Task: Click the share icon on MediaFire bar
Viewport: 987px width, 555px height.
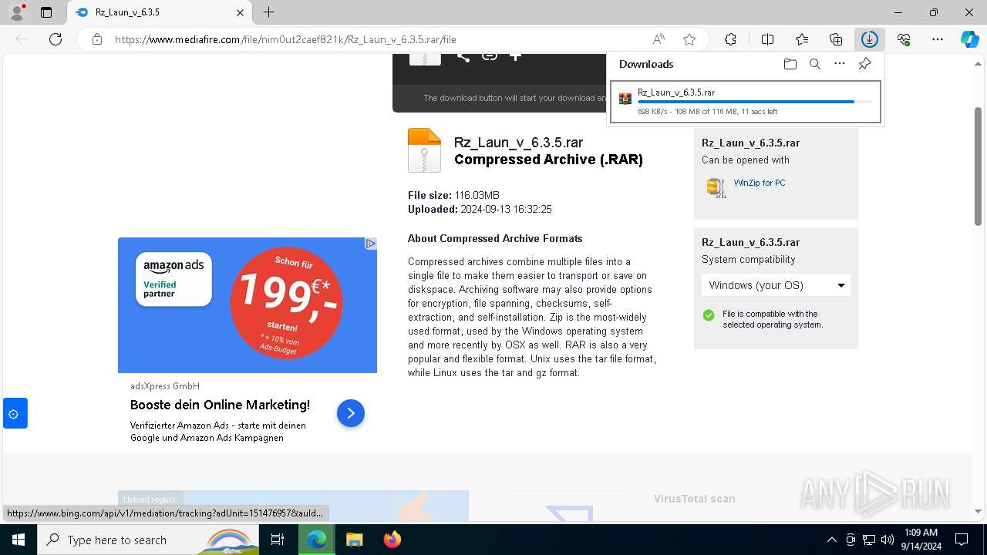Action: coord(463,55)
